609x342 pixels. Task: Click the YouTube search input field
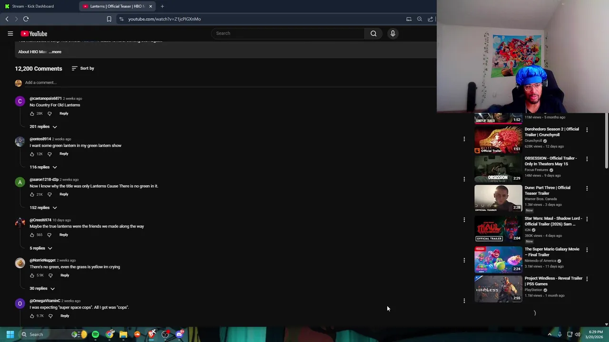pos(288,33)
